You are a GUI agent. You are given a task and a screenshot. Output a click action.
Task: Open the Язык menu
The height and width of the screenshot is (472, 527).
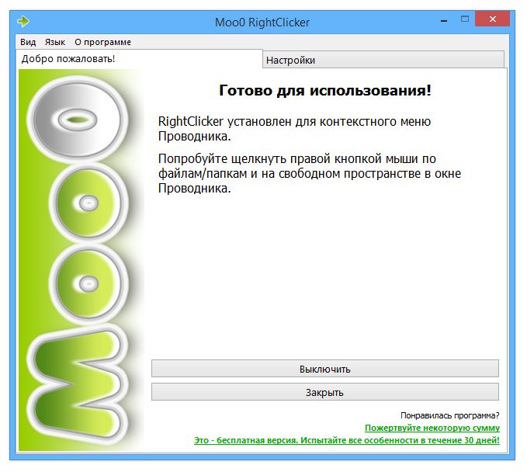point(55,42)
